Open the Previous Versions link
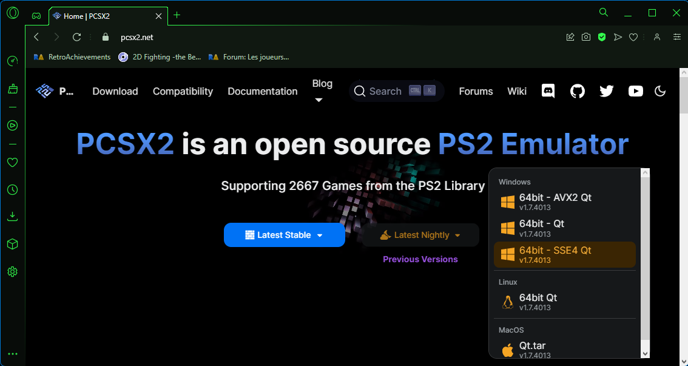 [x=420, y=259]
